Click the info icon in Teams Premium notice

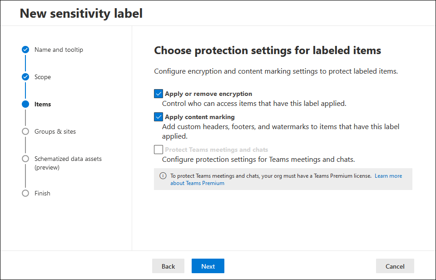pyautogui.click(x=163, y=176)
